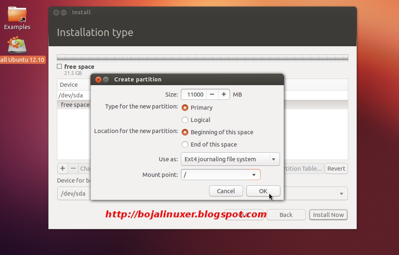Toggle the free space legend checkbox

pos(59,66)
